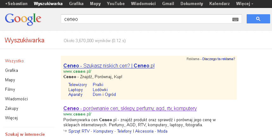Click the blue magnifier search button
The width and height of the screenshot is (272, 138).
click(x=258, y=19)
